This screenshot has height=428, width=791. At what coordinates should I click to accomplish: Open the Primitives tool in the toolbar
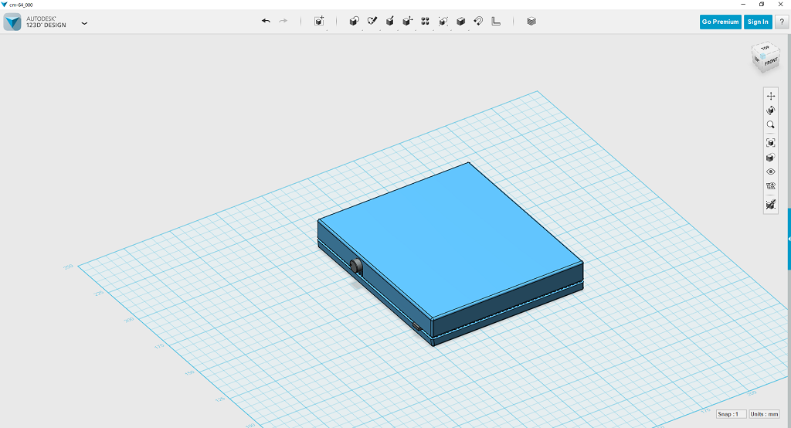(x=355, y=22)
